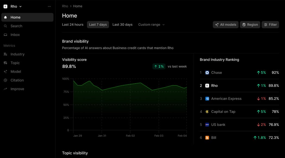The height and width of the screenshot is (158, 285).
Task: Select Chase in Brand Industry Ranking
Action: click(x=216, y=72)
